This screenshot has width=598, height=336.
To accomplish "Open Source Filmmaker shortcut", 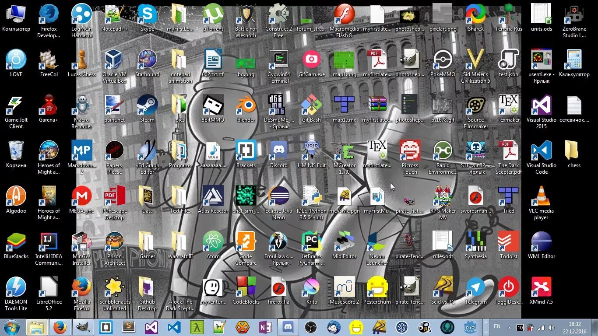I will tap(476, 112).
